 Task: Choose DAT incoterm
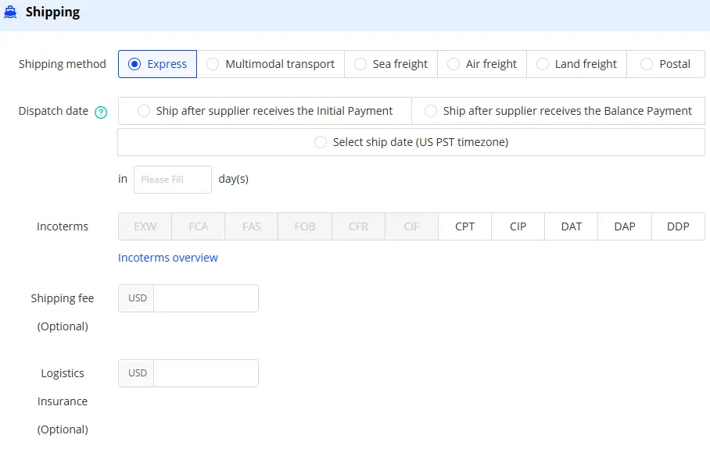tap(571, 226)
